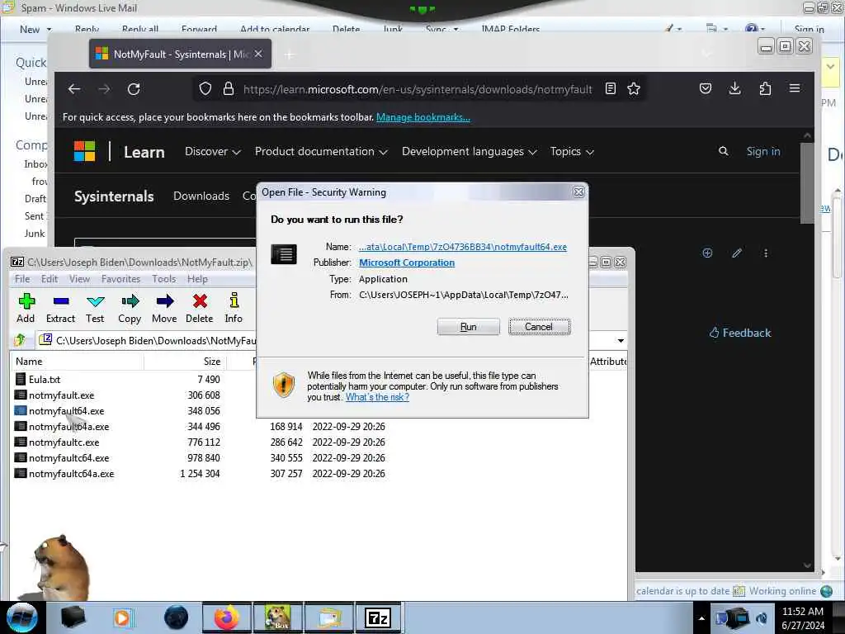Close the Security Warning dialog
845x634 pixels.
pyautogui.click(x=578, y=192)
